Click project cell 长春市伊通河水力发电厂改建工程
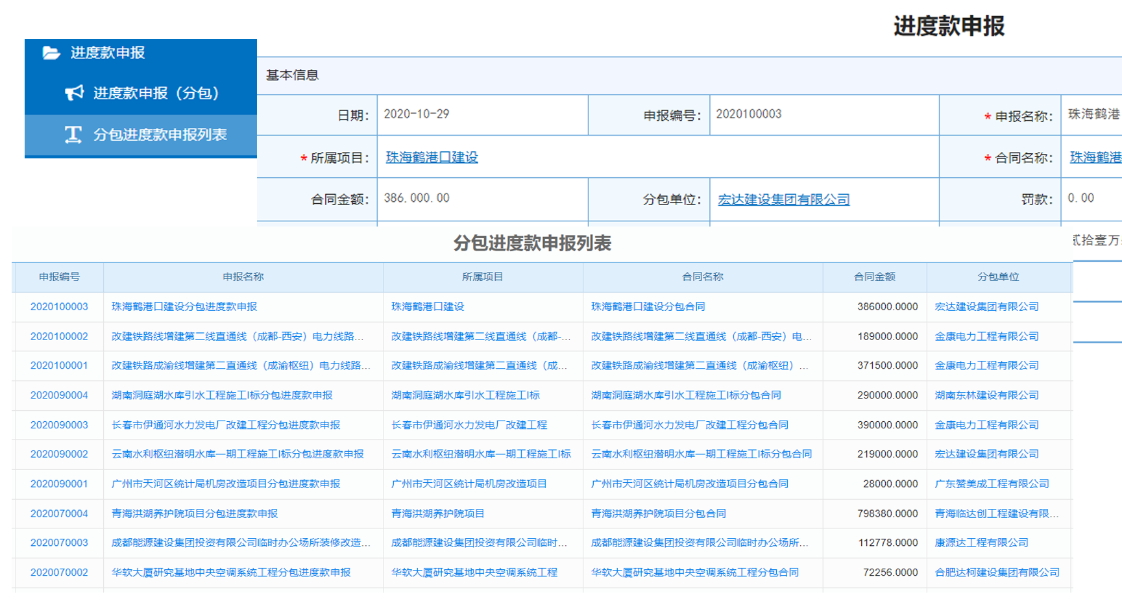Image resolution: width=1122 pixels, height=614 pixels. click(469, 426)
